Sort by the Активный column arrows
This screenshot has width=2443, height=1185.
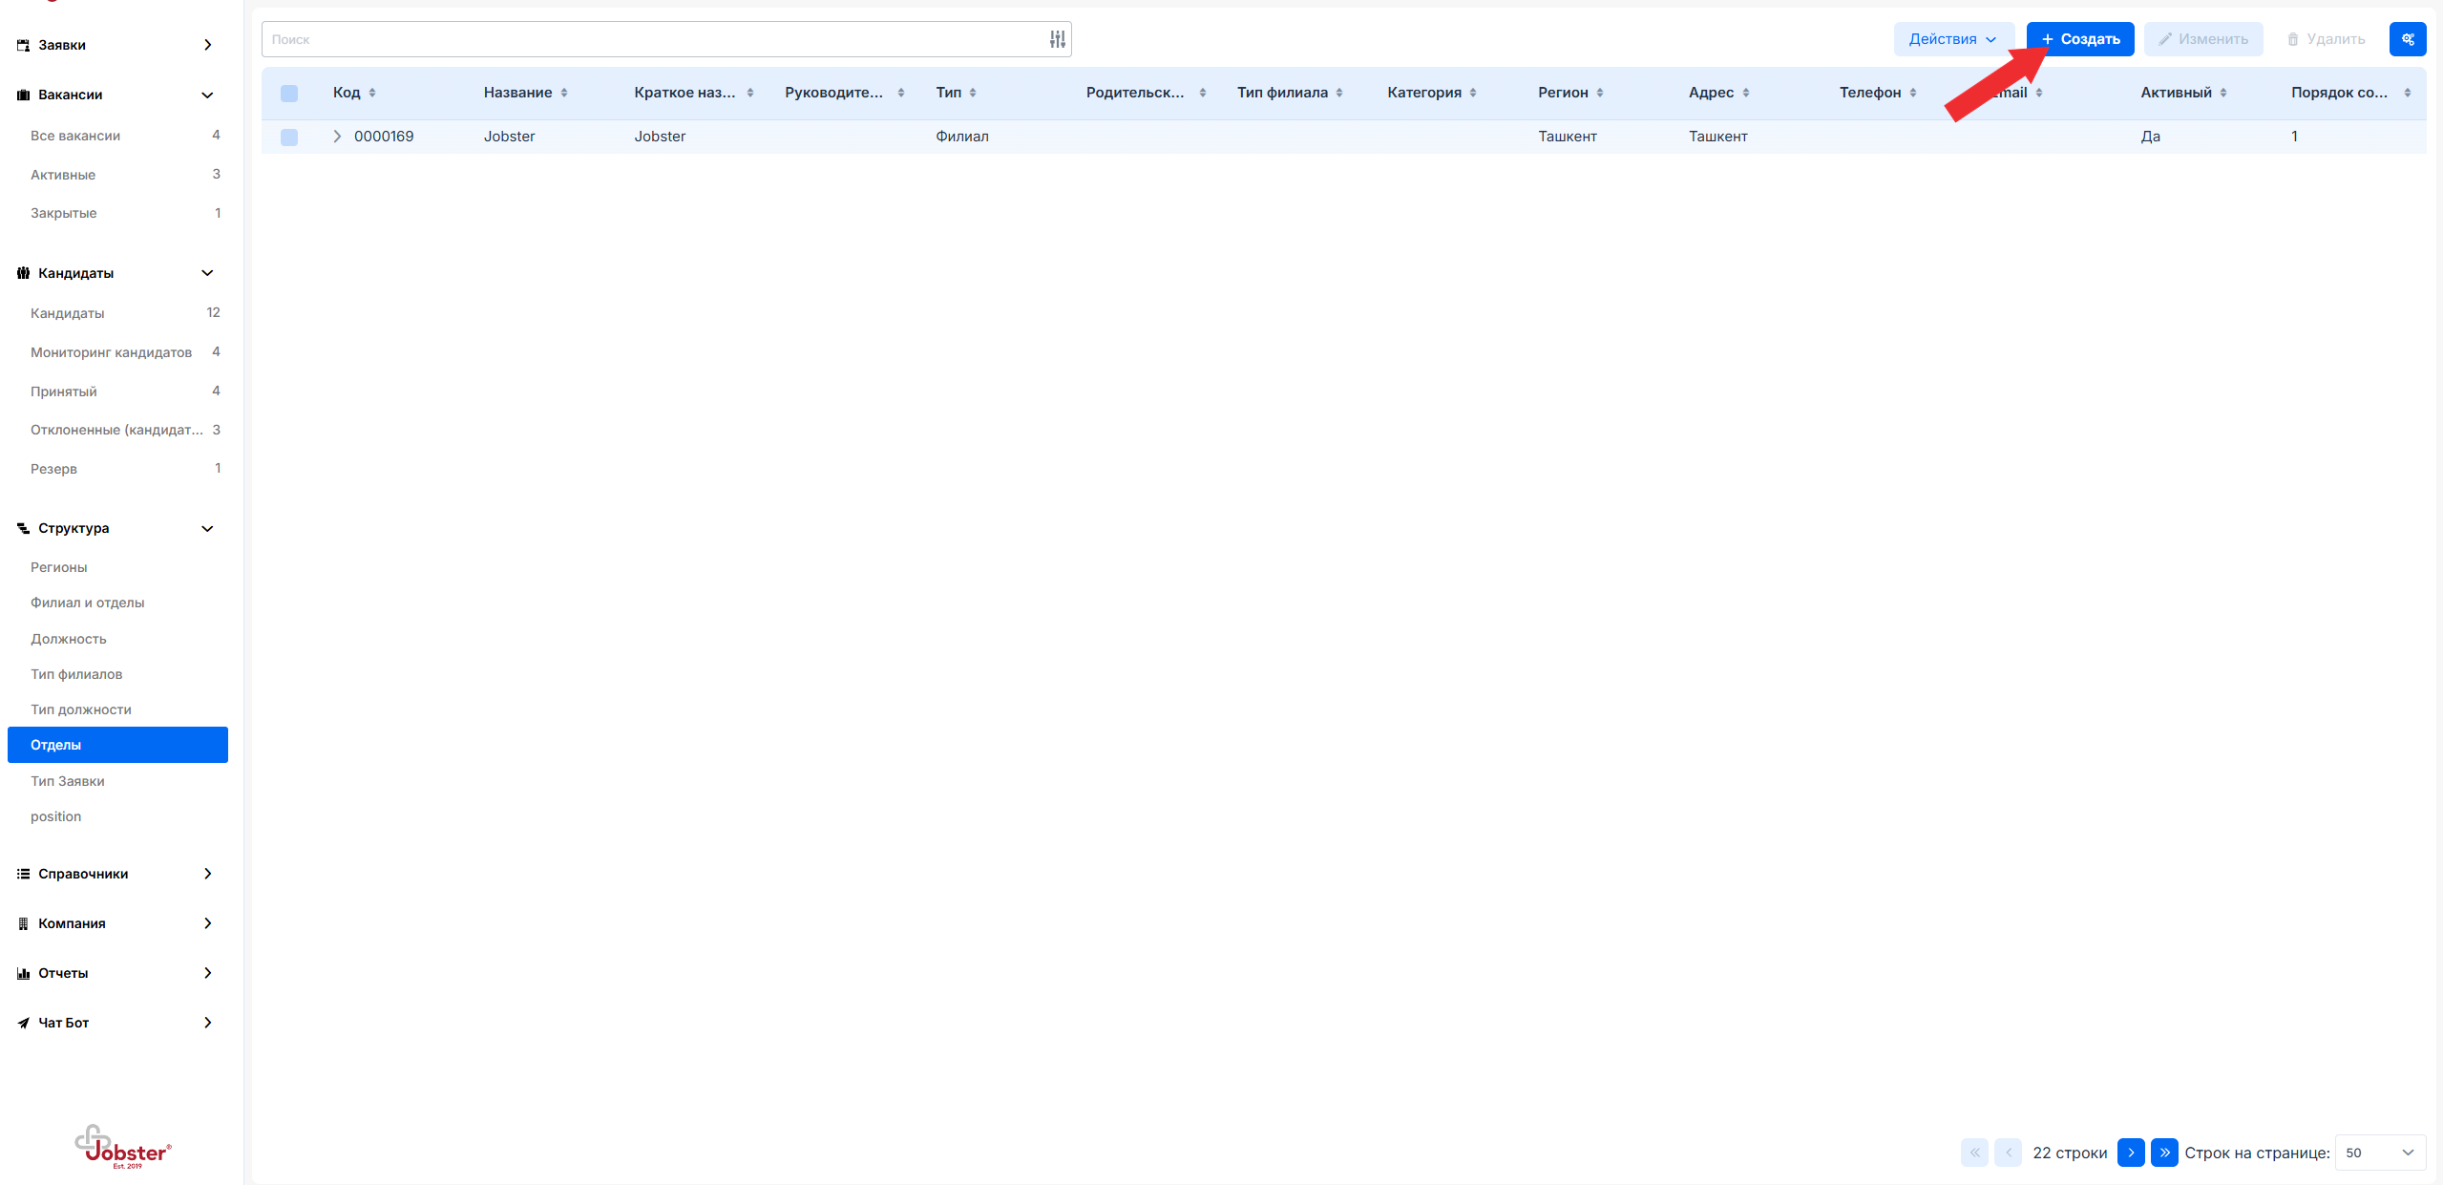coord(2223,93)
